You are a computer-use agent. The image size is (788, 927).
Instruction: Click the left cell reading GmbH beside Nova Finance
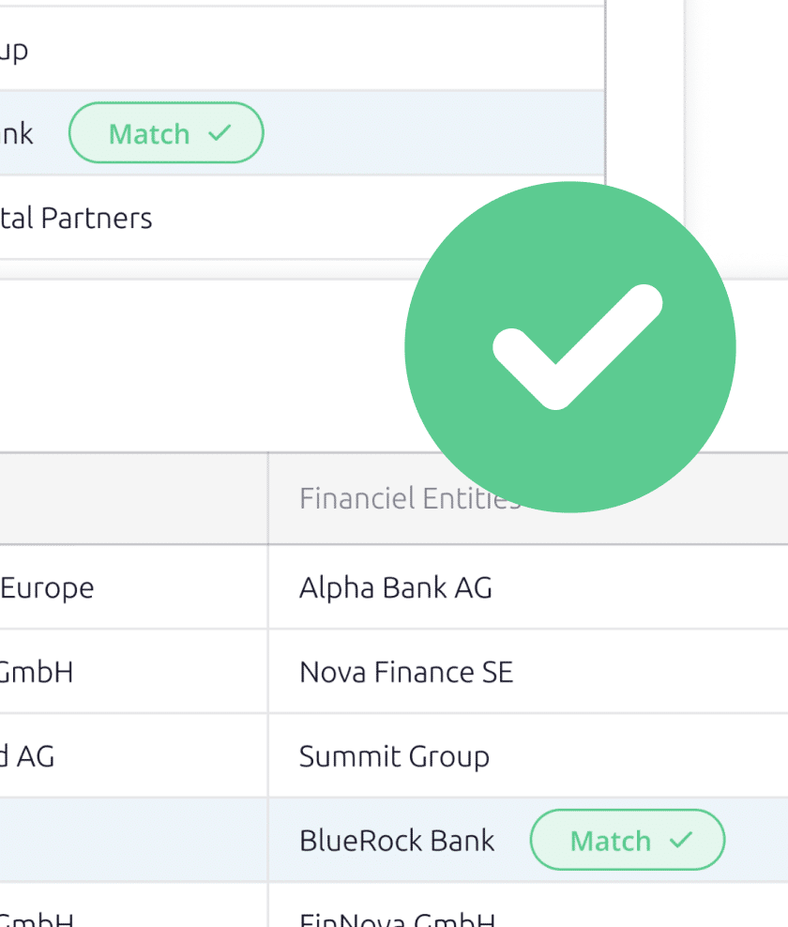[133, 672]
